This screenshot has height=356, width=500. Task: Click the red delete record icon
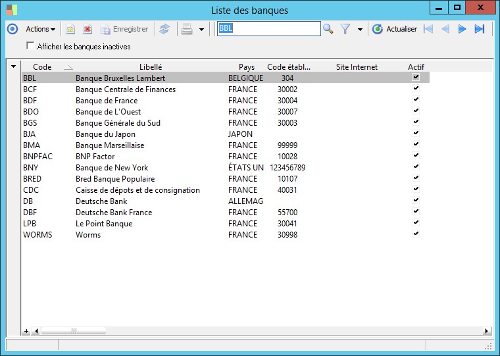87,29
